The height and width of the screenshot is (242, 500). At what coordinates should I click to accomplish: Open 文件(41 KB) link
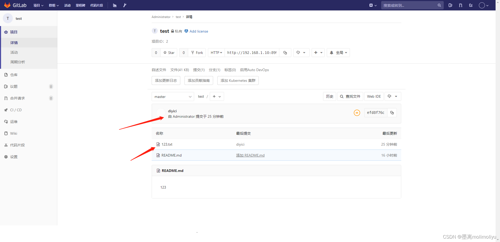pos(180,70)
